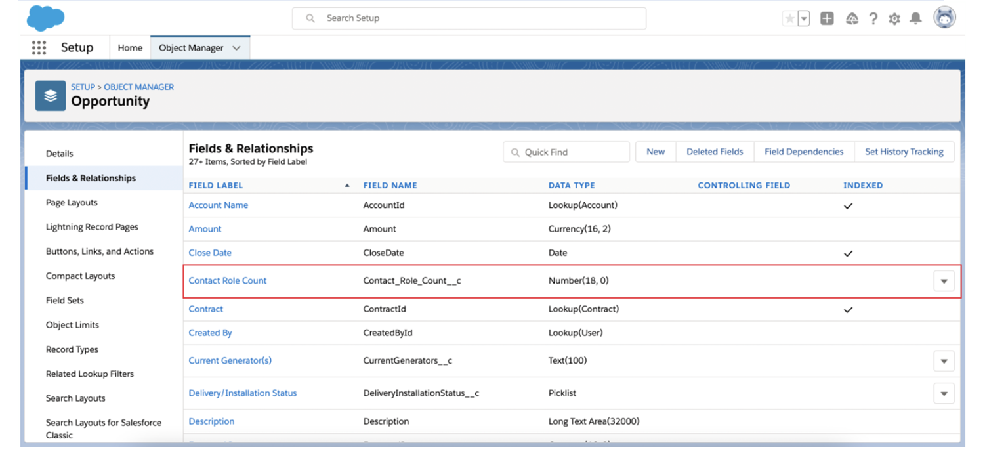Click the indexed checkmark in Account Name row
The height and width of the screenshot is (470, 987).
click(848, 206)
